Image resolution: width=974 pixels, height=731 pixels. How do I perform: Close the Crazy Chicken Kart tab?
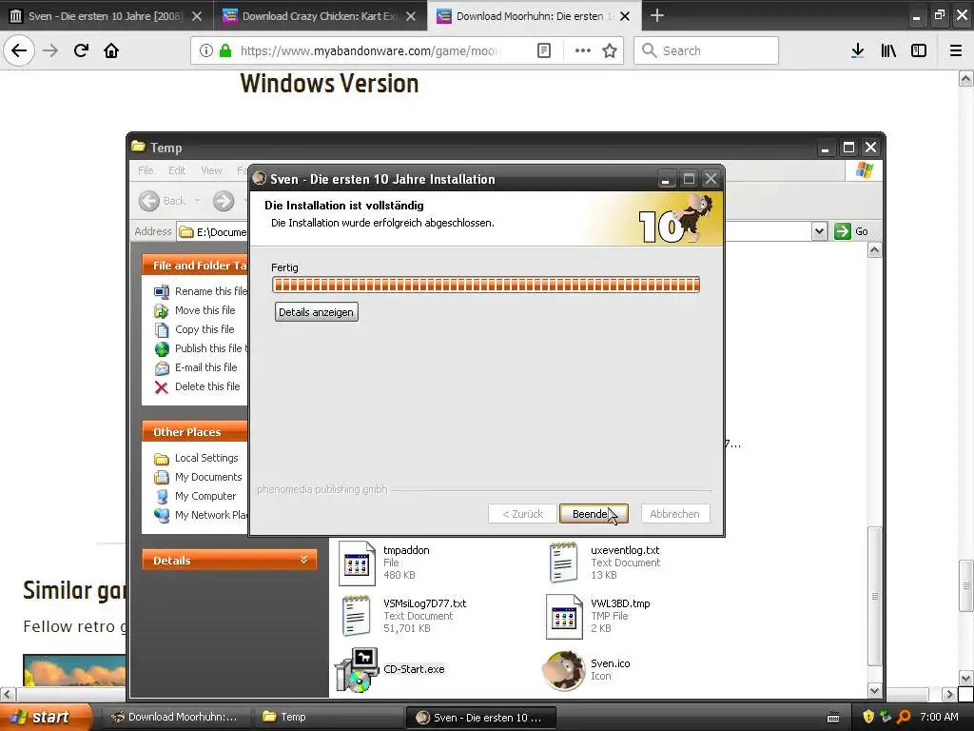tap(411, 16)
